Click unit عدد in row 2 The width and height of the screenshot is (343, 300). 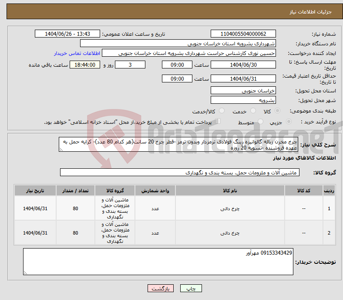pyautogui.click(x=155, y=233)
